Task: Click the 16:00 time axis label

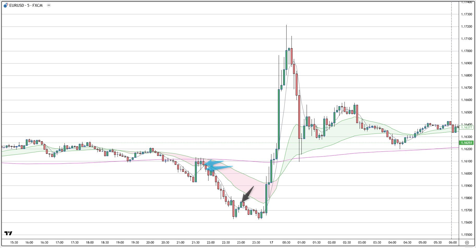Action: 29,243
